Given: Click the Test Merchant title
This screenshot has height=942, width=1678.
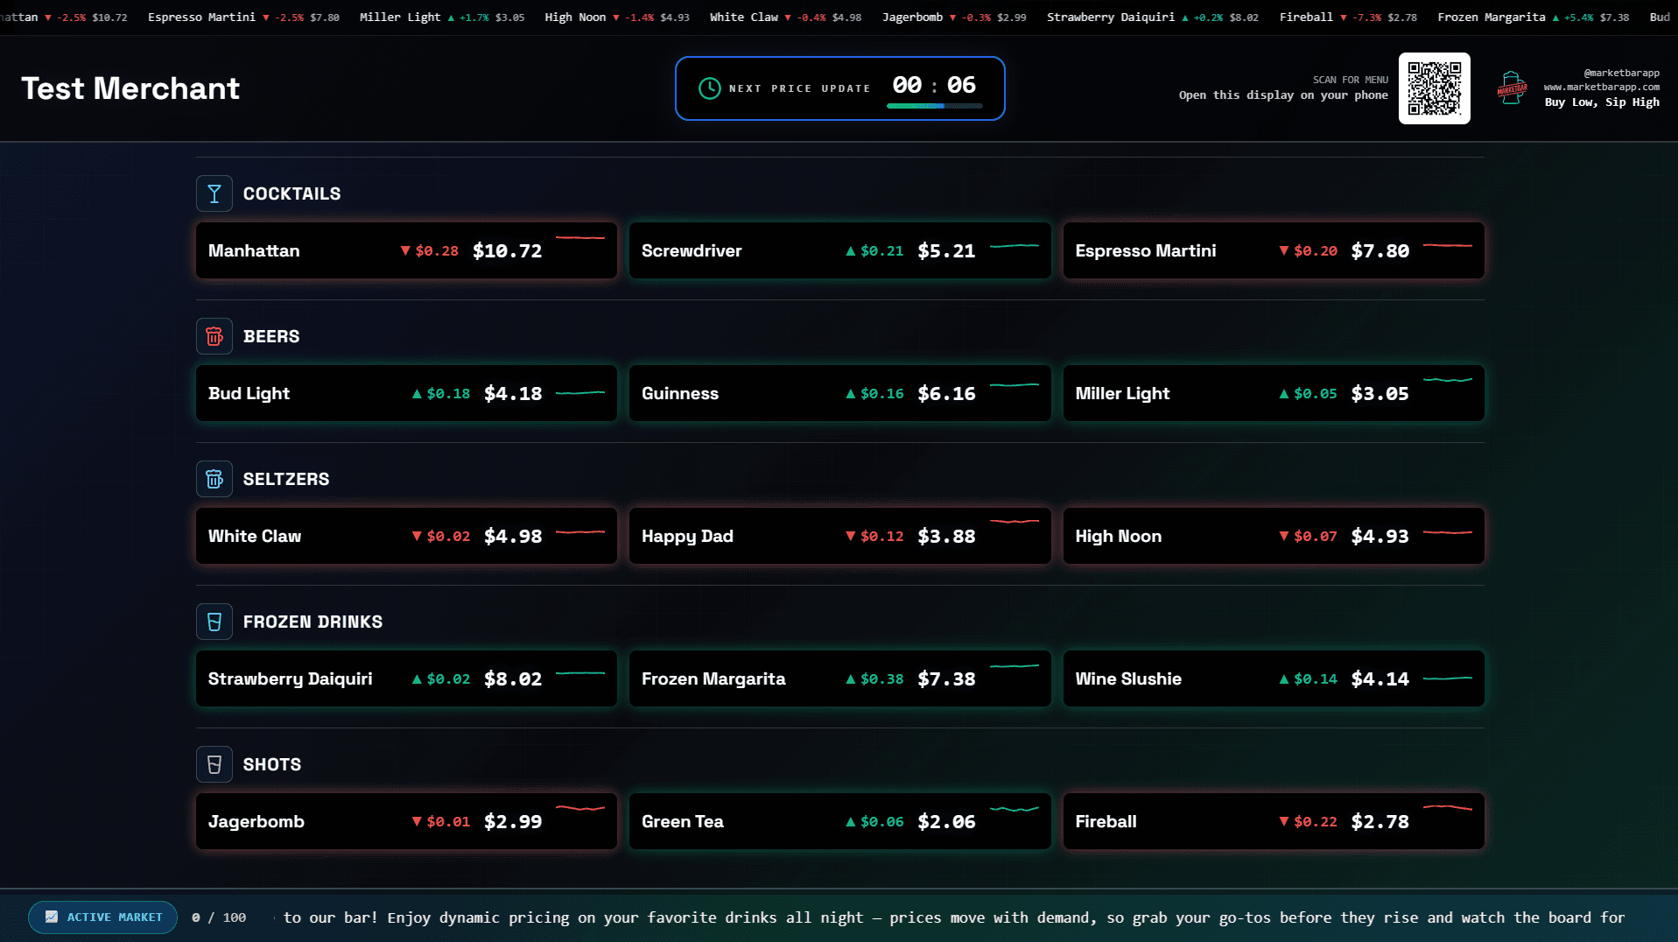Looking at the screenshot, I should pyautogui.click(x=130, y=88).
